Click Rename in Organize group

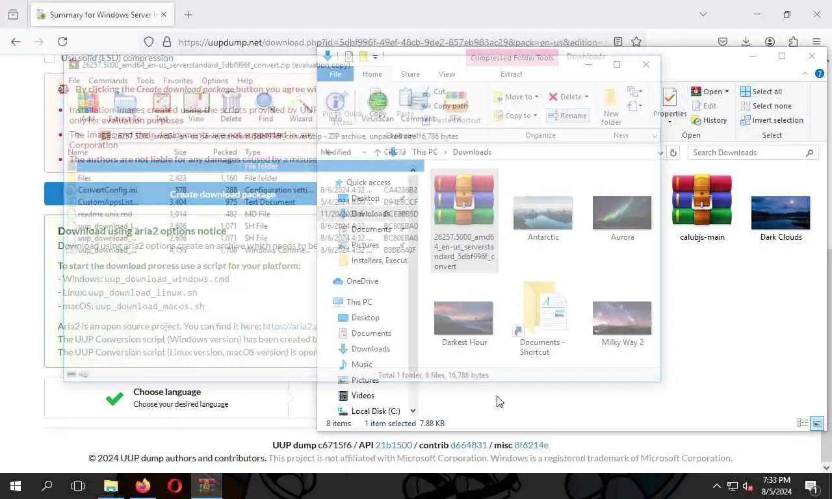click(567, 116)
